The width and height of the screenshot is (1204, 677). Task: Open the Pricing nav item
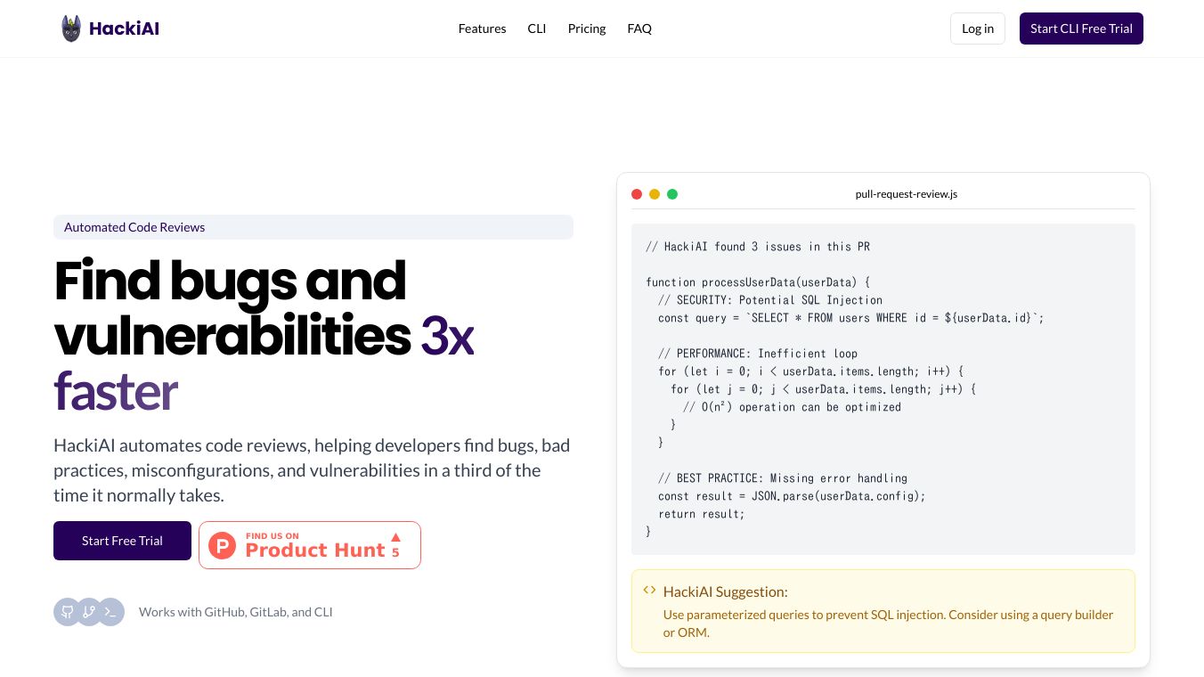pyautogui.click(x=587, y=29)
